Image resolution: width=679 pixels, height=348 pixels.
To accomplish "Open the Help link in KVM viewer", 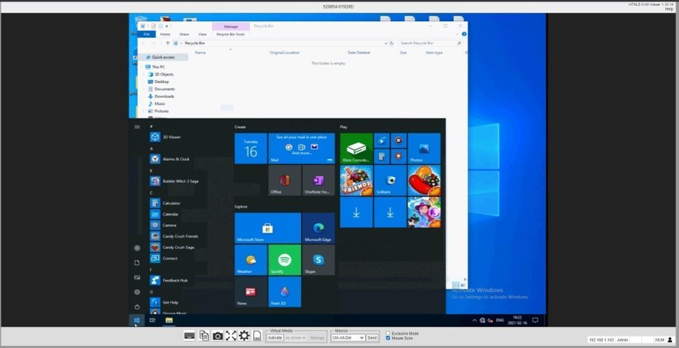I will 669,8.
